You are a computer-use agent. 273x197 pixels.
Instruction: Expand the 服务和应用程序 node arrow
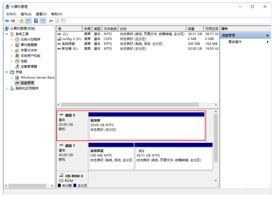point(7,88)
